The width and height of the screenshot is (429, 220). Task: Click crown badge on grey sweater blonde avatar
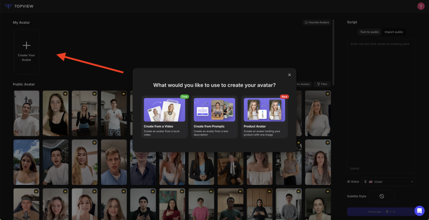pyautogui.click(x=328, y=93)
